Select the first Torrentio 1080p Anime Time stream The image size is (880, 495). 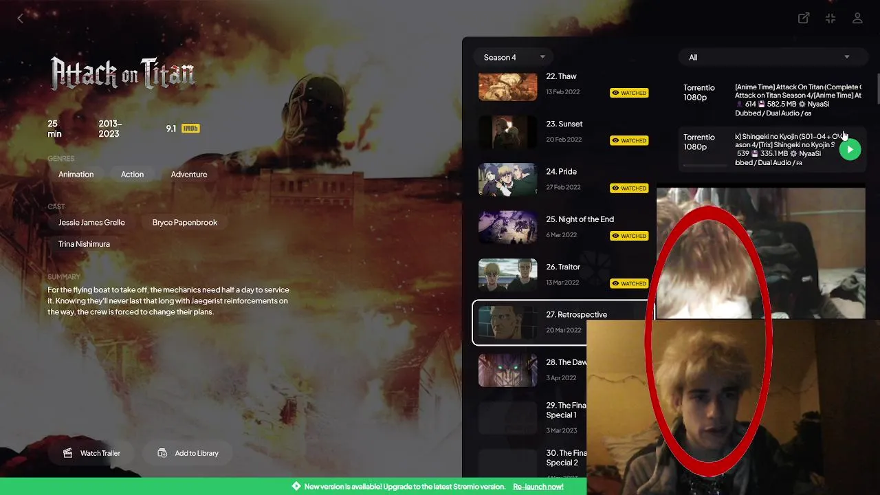[x=771, y=100]
